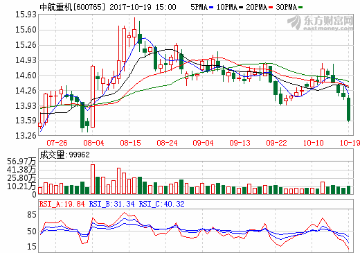Click the RSI_A:19.84 indicator label
360x253 pixels.
coord(62,204)
